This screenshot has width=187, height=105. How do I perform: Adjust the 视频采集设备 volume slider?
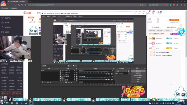click(93, 80)
